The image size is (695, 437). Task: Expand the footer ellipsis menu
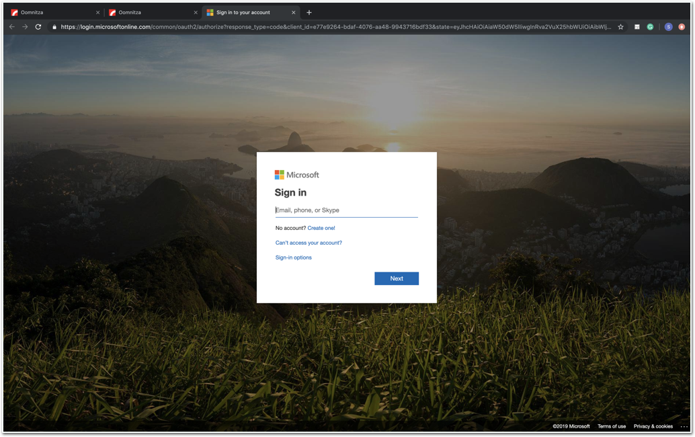coord(684,426)
